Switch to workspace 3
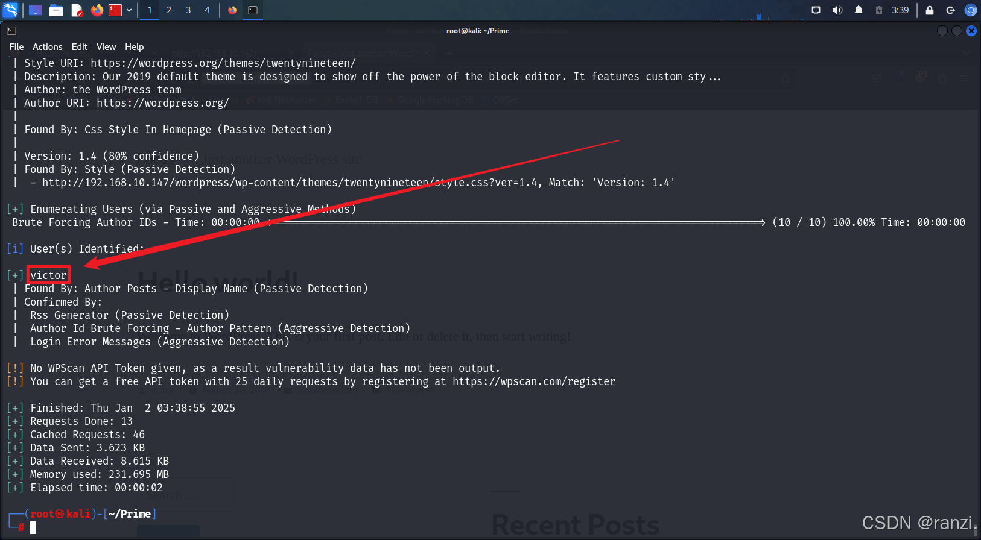981x540 pixels. pyautogui.click(x=188, y=10)
